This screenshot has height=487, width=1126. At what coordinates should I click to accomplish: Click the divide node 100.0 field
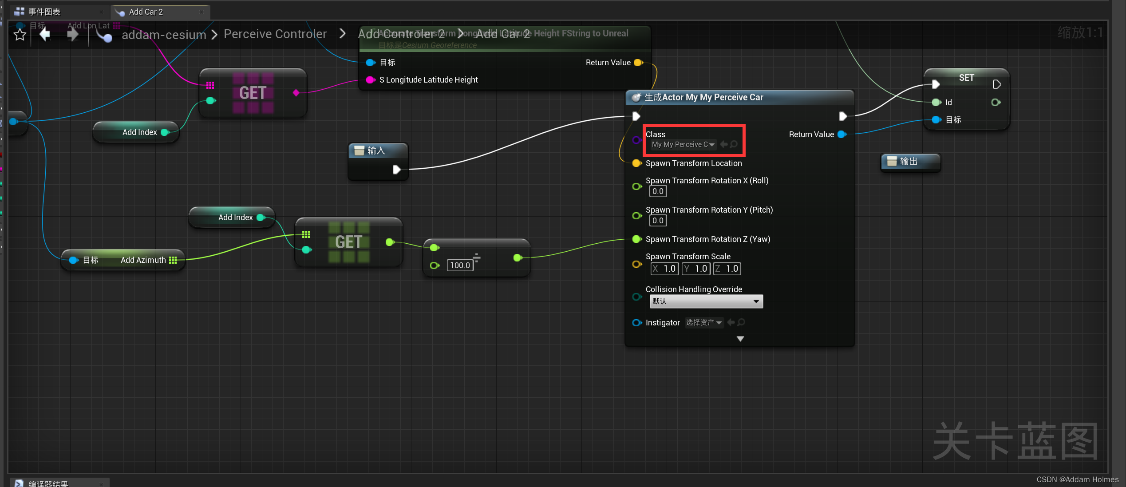coord(460,265)
